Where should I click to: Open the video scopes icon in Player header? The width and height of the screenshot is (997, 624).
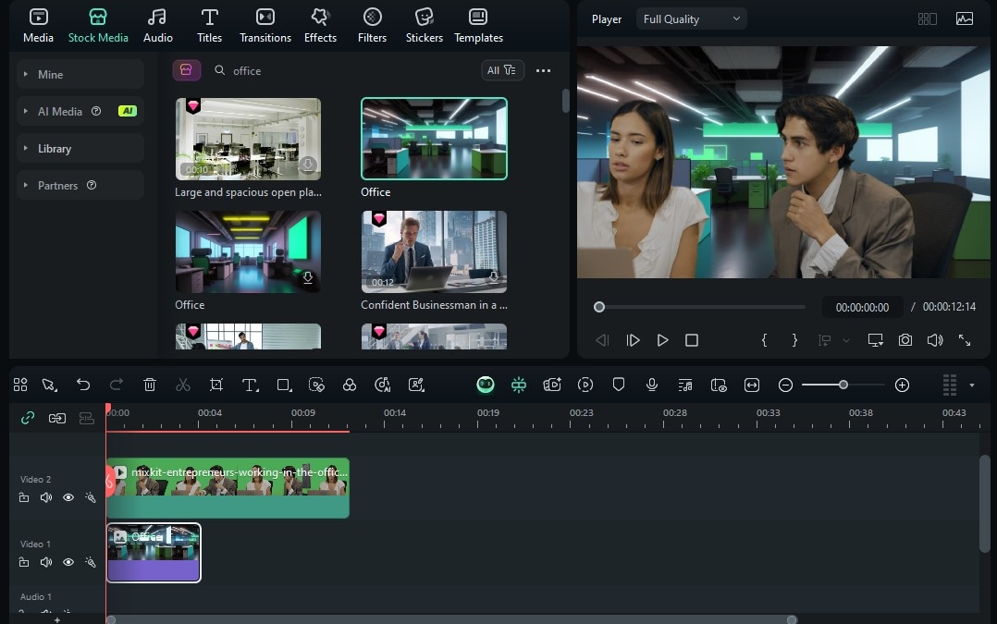(965, 19)
